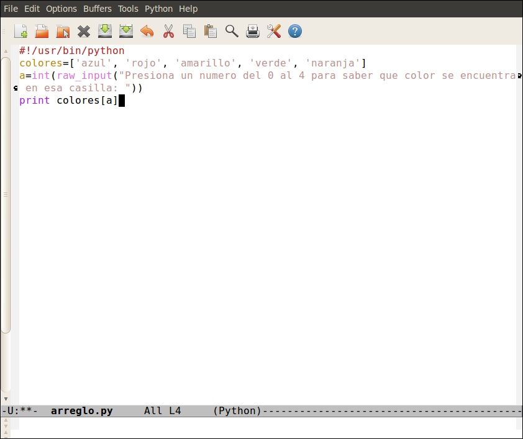Viewport: 523px width, 439px height.
Task: Use the Save As toolbar icon
Action: pos(126,31)
